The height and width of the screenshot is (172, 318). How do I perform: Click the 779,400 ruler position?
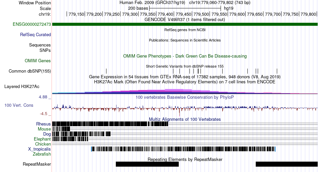tap(165, 14)
